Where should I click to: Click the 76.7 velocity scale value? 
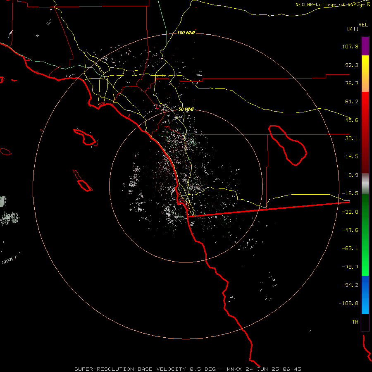pos(352,83)
